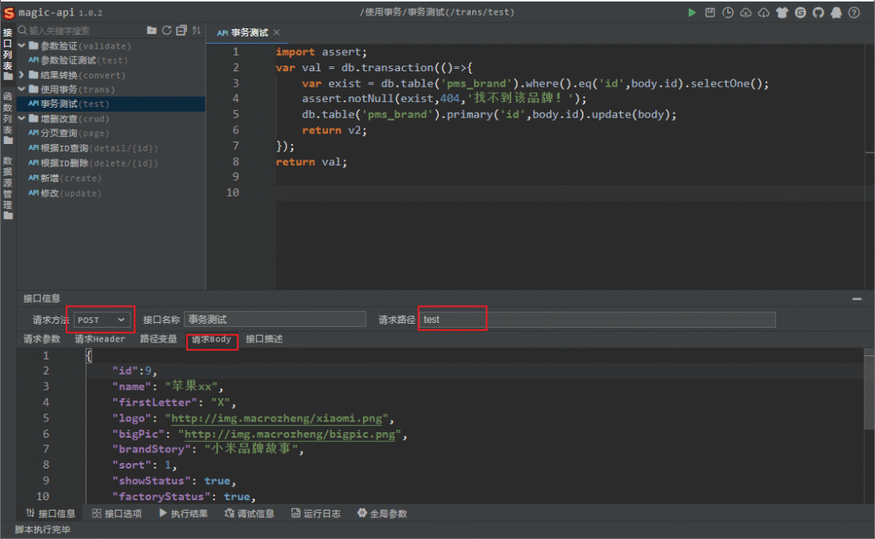Select 参数验证测试(test) API

[x=111, y=60]
